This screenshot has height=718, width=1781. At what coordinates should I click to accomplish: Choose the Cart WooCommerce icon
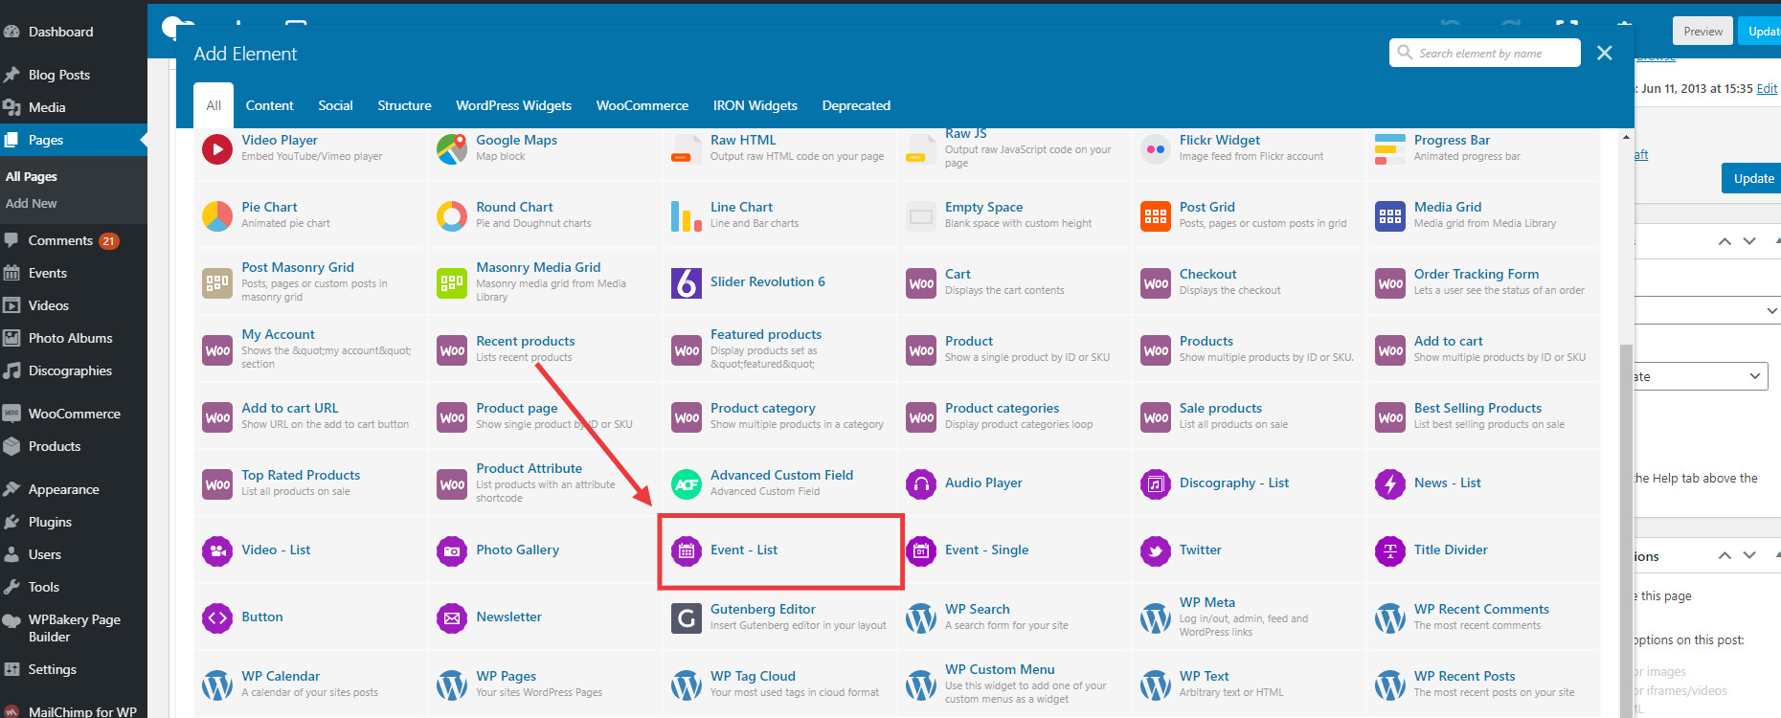[x=921, y=283]
